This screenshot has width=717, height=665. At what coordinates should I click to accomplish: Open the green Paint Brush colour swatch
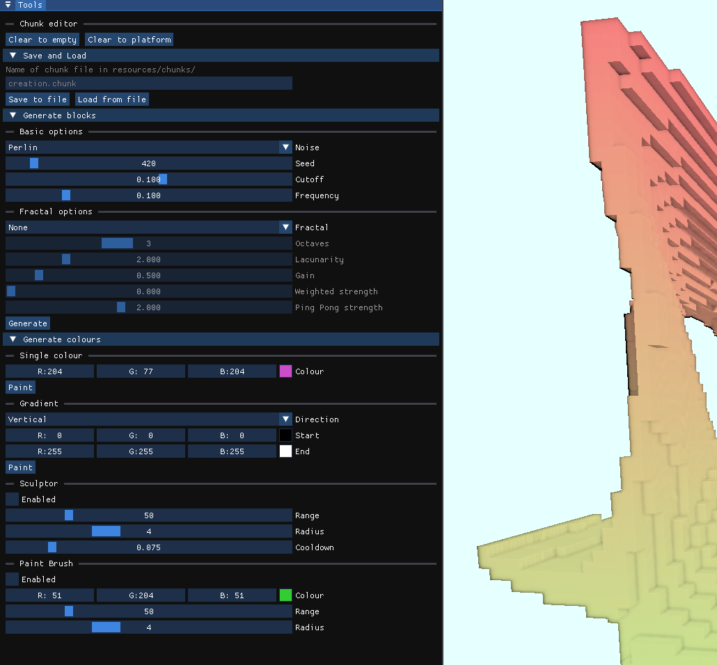(286, 595)
